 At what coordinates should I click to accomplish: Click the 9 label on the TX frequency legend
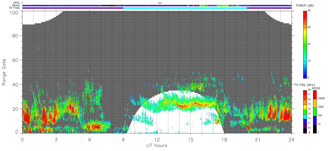pyautogui.click(x=310, y=133)
